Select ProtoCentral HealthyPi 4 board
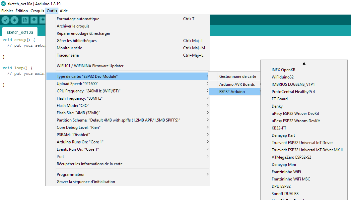This screenshot has height=200, width=351. click(x=304, y=92)
